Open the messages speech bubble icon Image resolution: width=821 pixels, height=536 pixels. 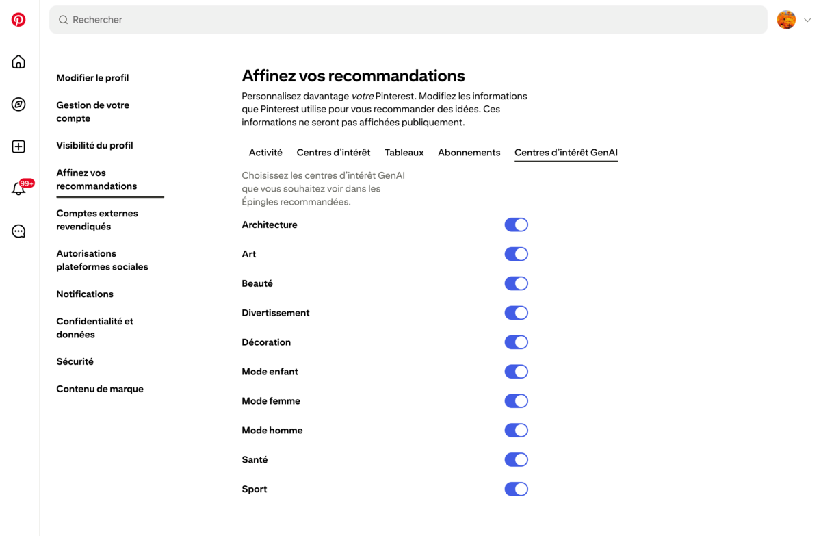point(18,231)
